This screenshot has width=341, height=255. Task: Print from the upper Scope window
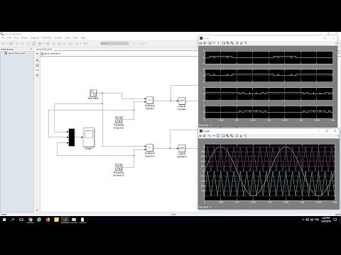click(x=200, y=42)
